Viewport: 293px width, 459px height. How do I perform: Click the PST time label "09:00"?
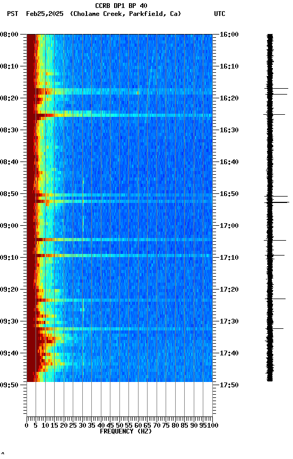[x=9, y=226]
